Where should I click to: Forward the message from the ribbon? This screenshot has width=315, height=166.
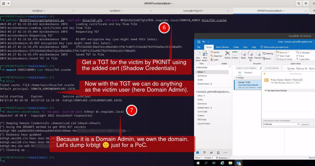[x=258, y=55]
